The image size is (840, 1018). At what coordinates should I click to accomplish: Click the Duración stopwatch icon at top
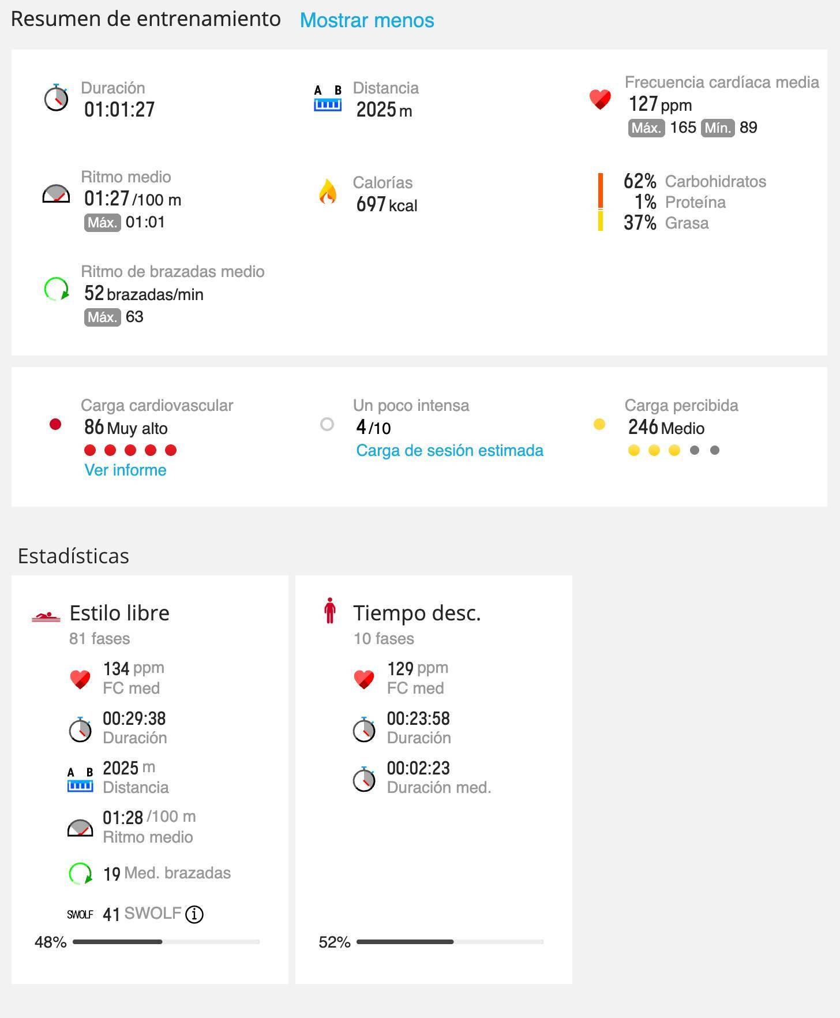click(56, 98)
